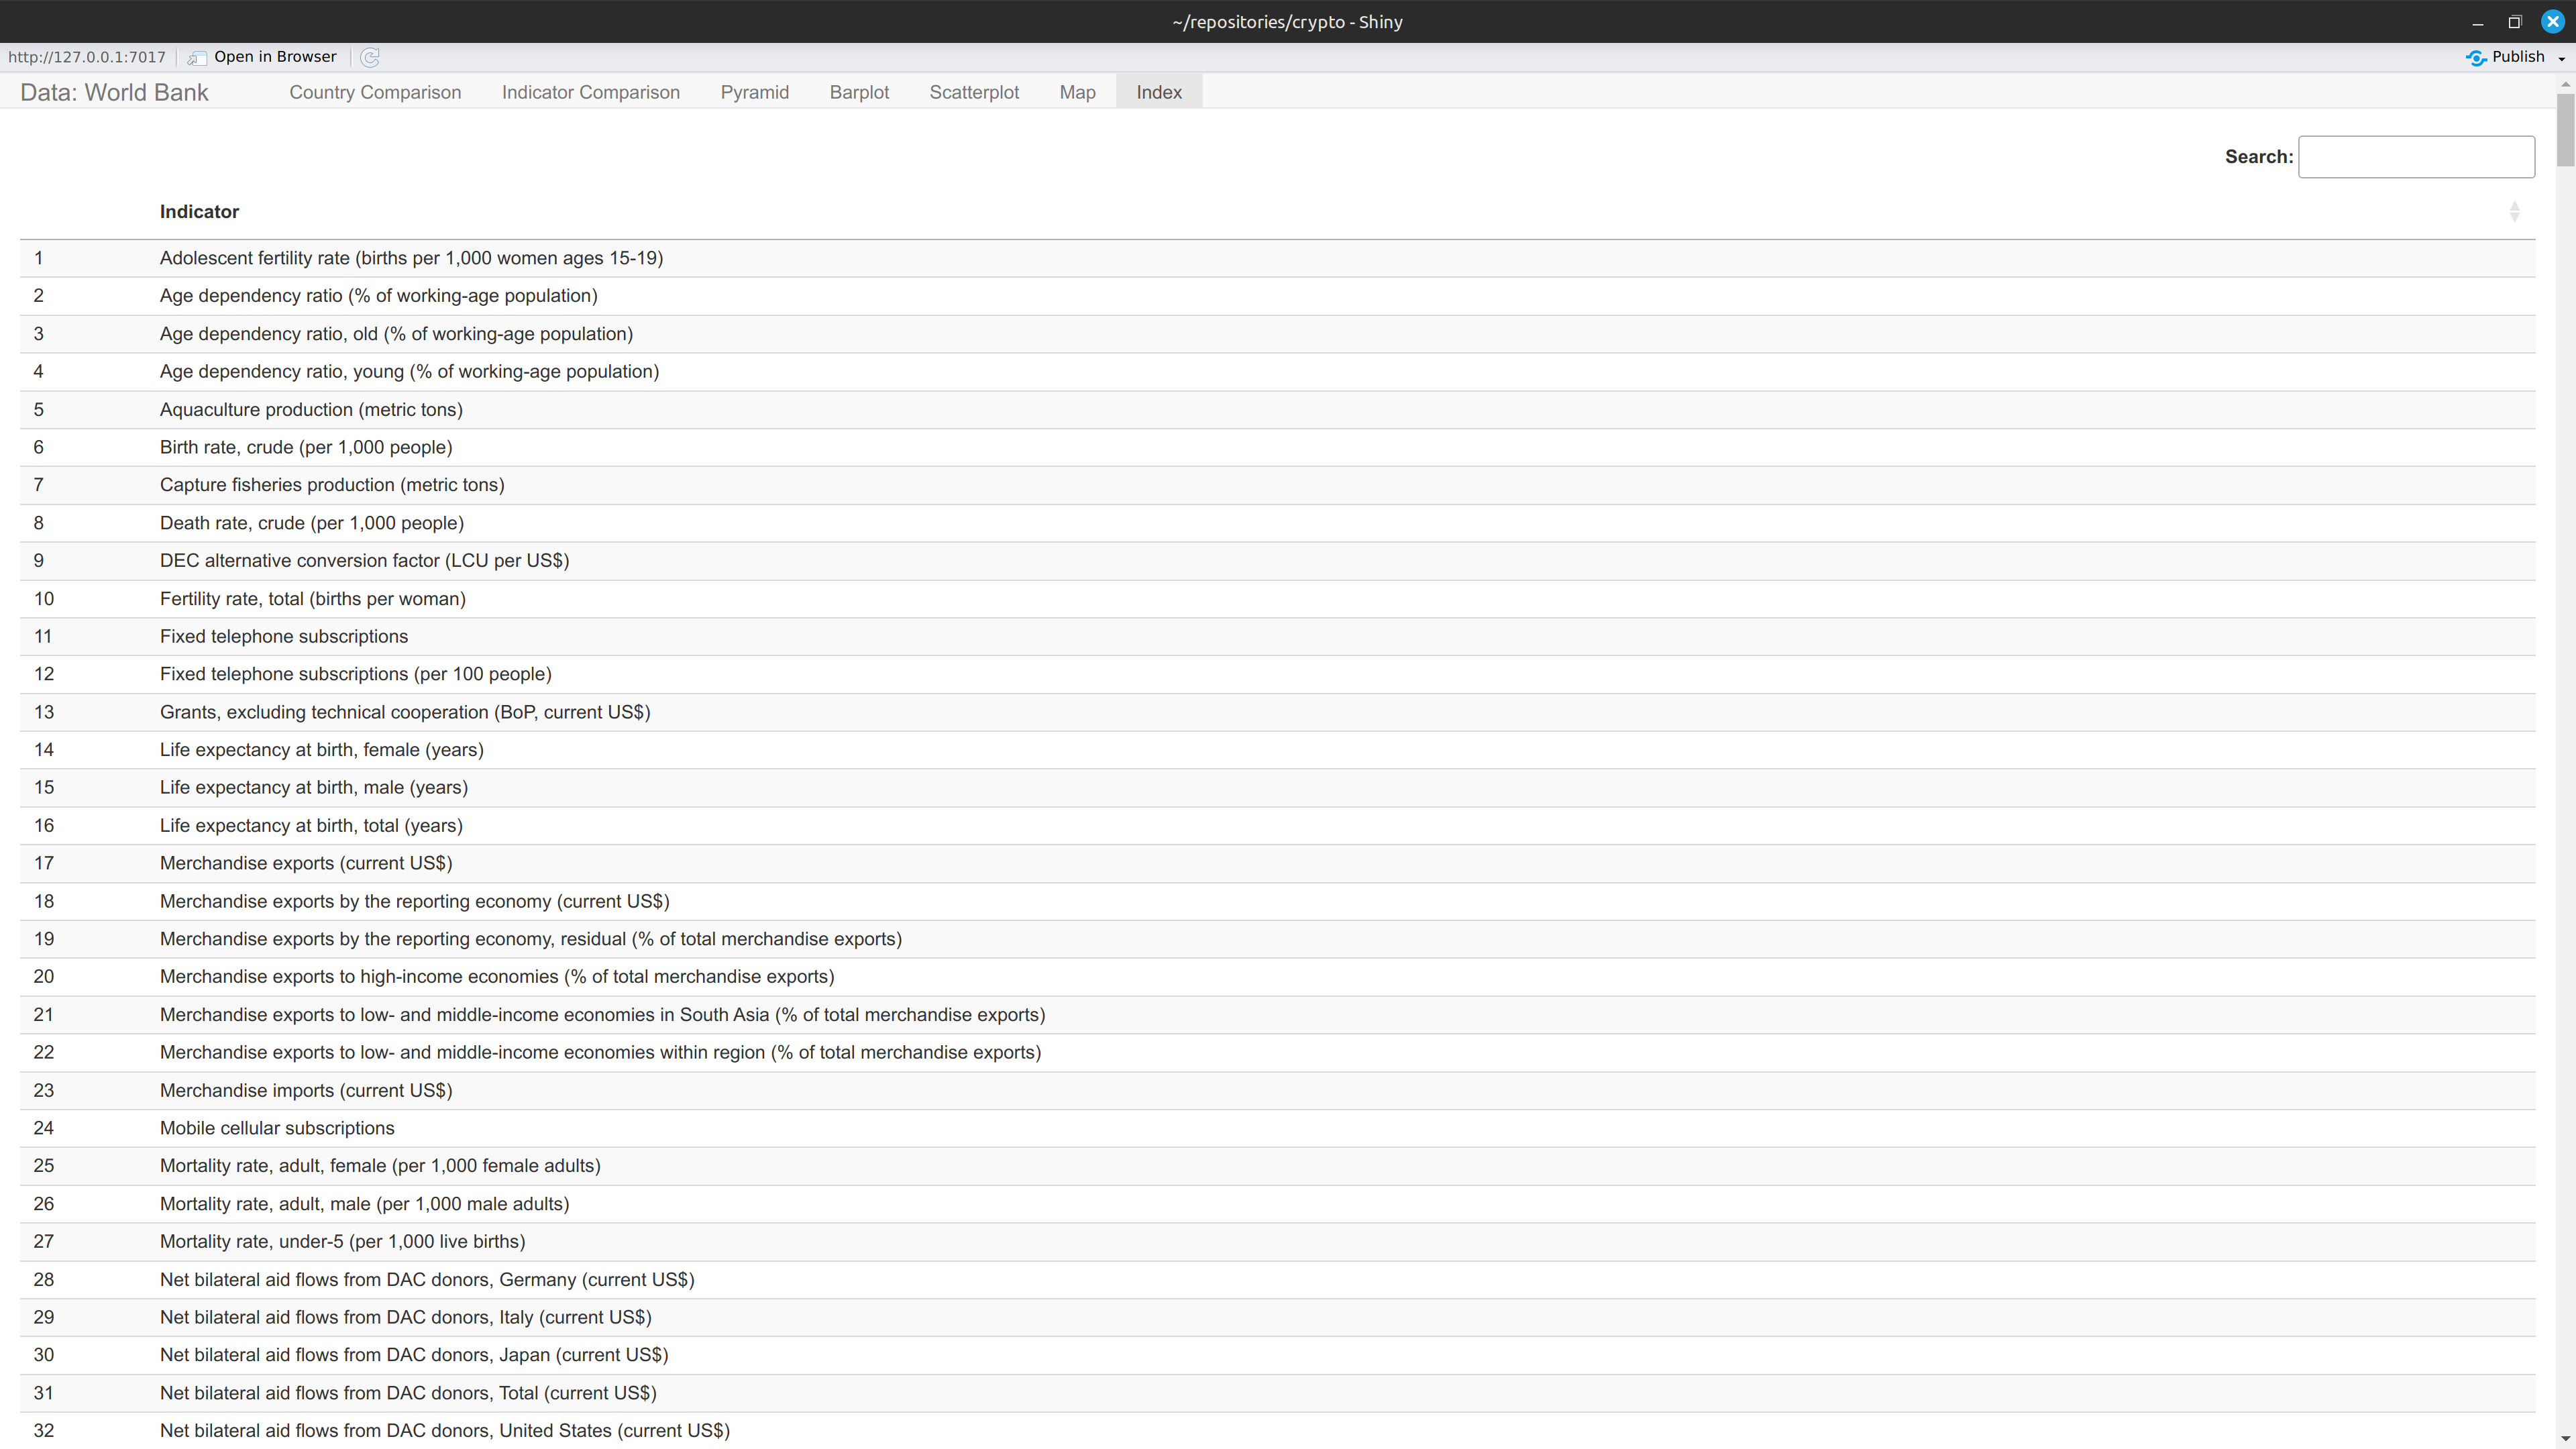Click the Indicator column header

pyautogui.click(x=199, y=211)
